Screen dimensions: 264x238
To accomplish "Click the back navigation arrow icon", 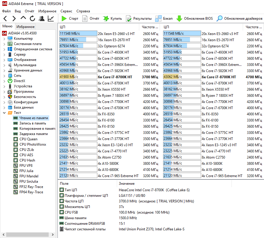I will tap(6, 19).
